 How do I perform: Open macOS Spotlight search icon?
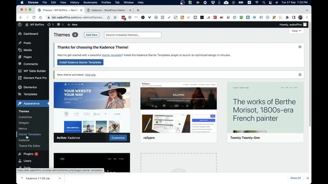pyautogui.click(x=264, y=3)
